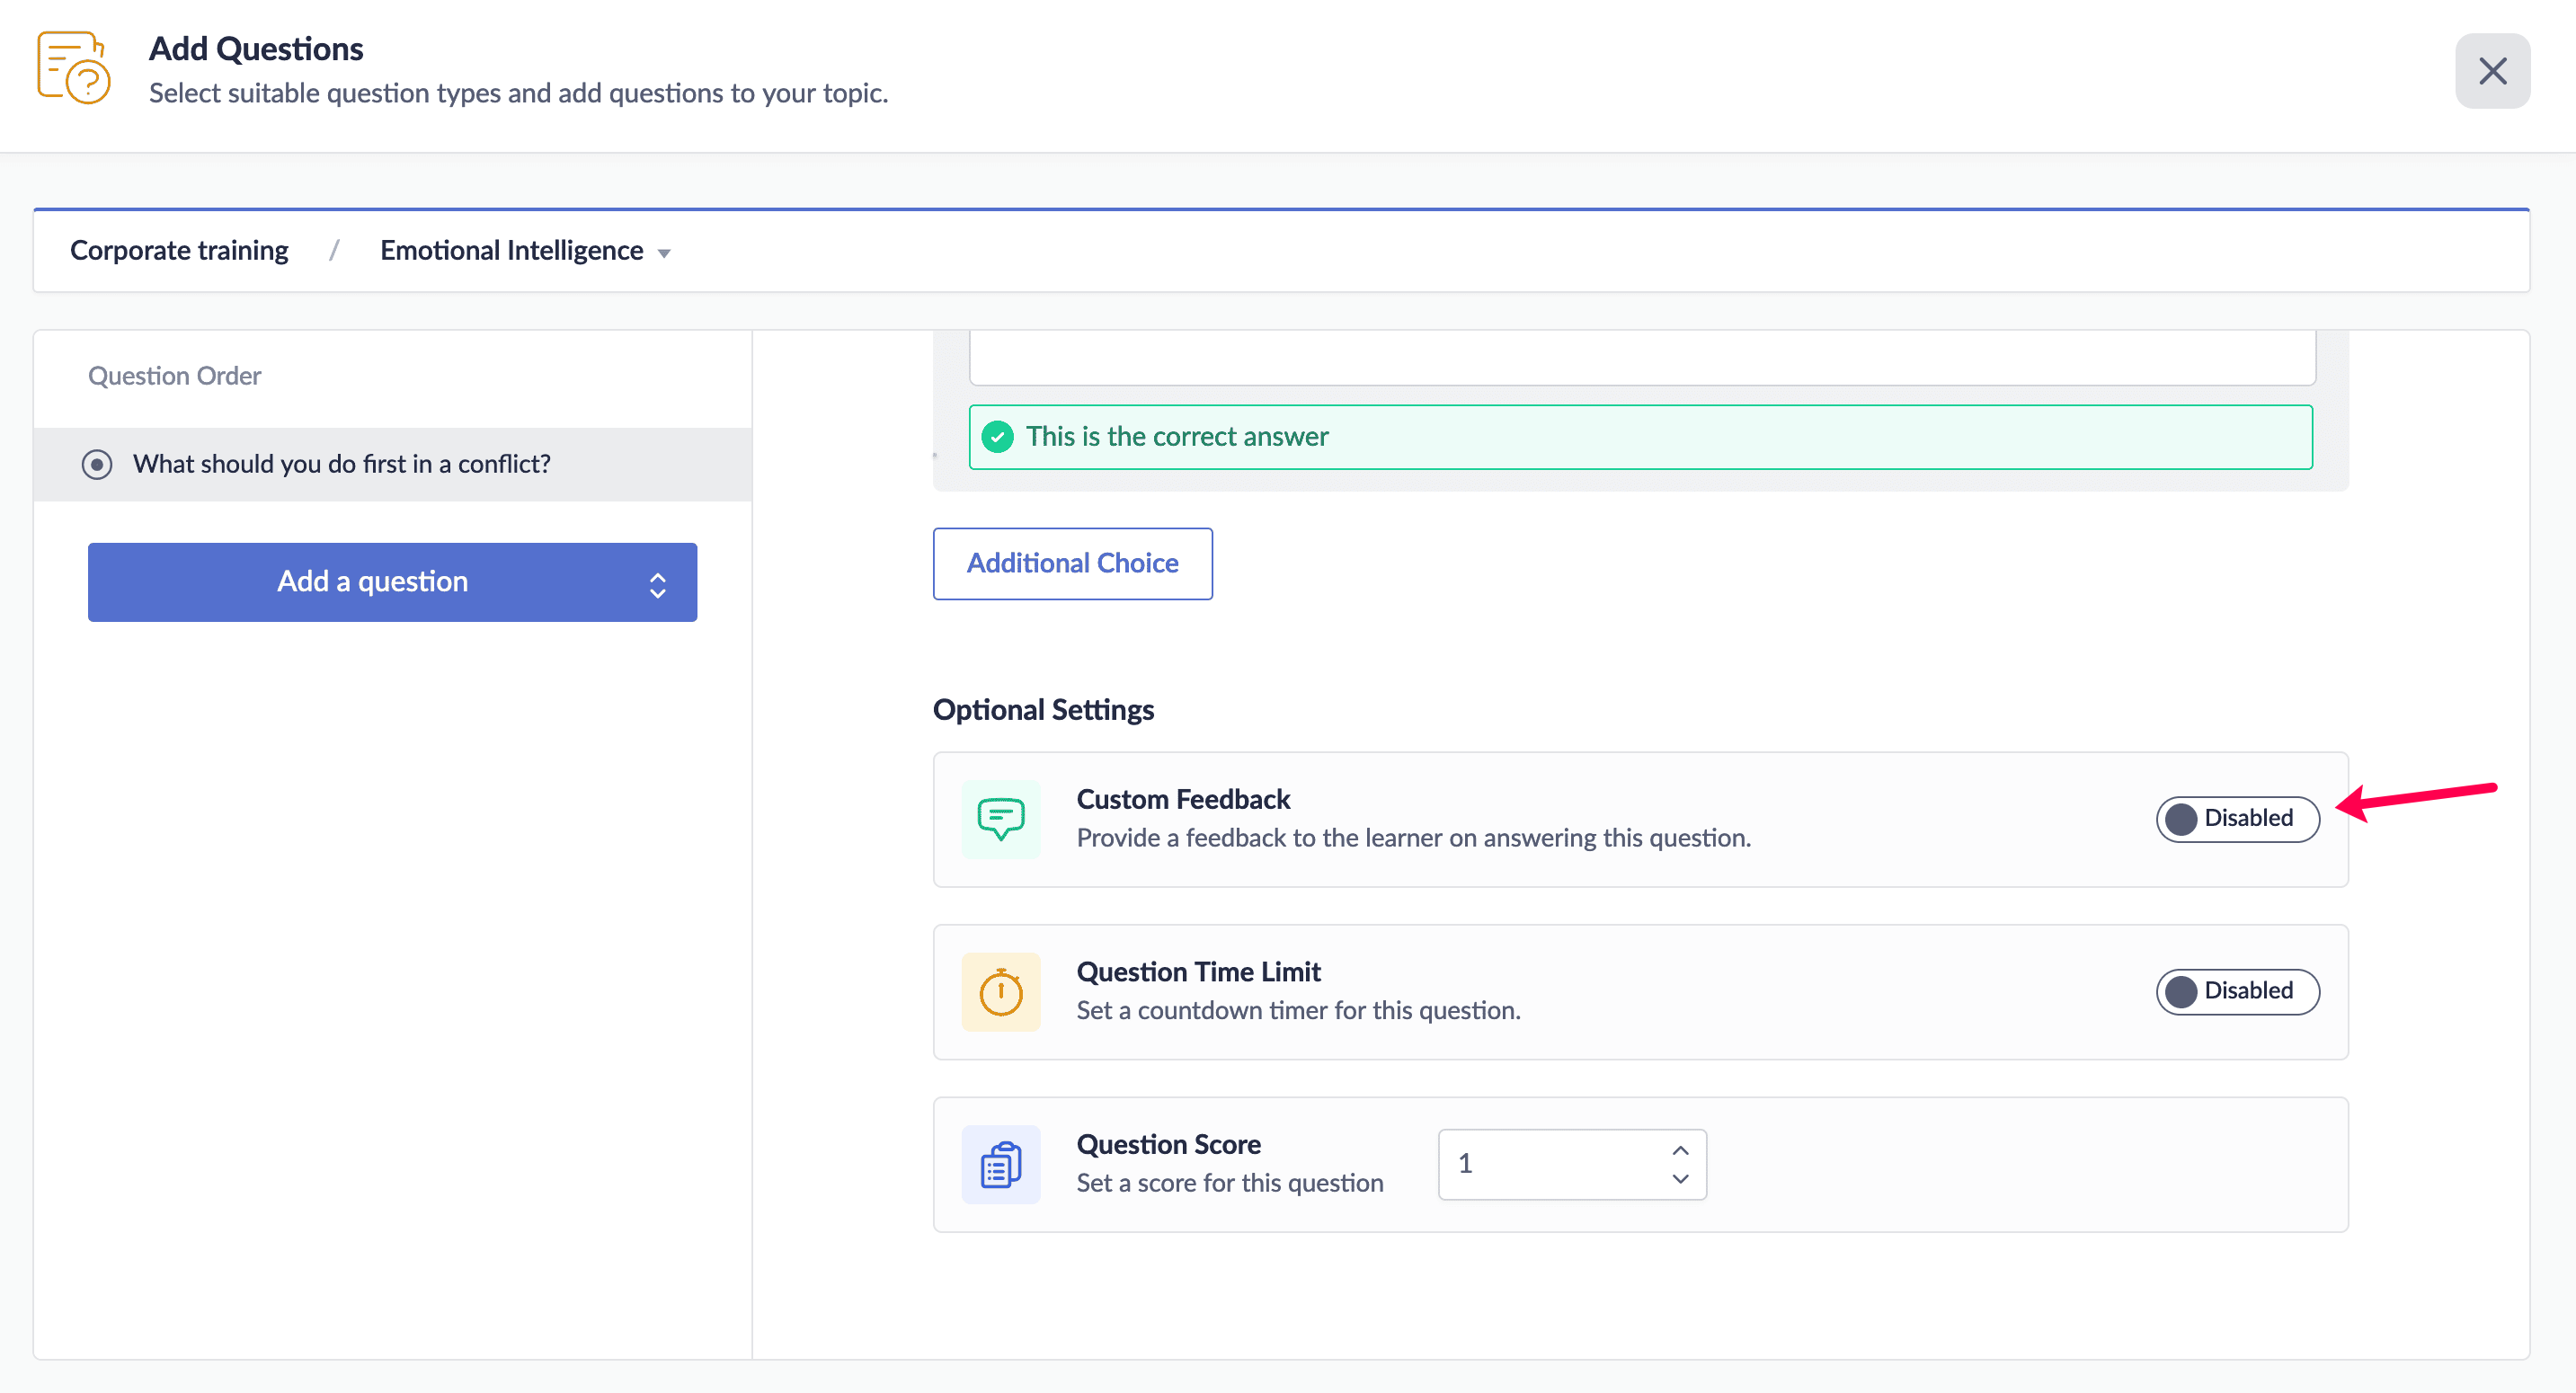Increase question score with up arrow
2576x1393 pixels.
(1680, 1149)
